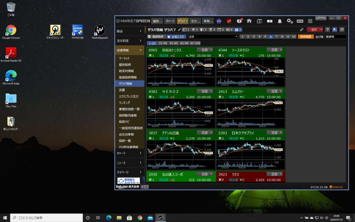Switch to the 個別… top tab

(x=157, y=21)
